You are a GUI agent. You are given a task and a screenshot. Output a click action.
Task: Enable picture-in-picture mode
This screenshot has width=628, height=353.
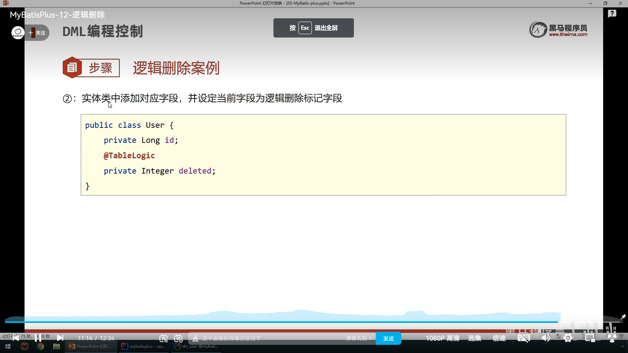tap(590, 338)
